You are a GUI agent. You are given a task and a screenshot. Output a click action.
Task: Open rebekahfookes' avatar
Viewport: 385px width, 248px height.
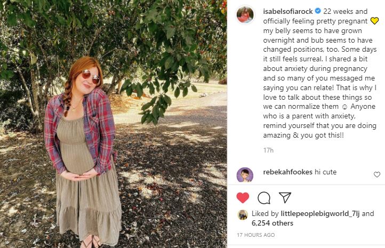(x=245, y=175)
